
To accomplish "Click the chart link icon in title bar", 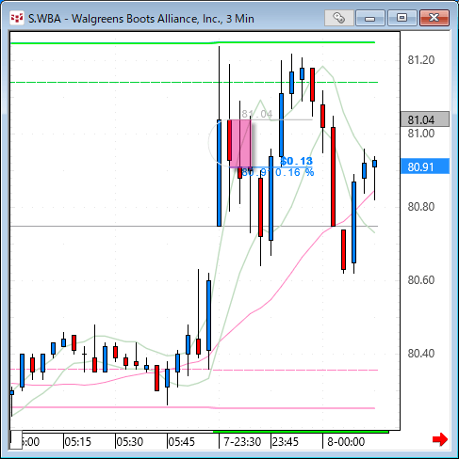I will (x=339, y=18).
